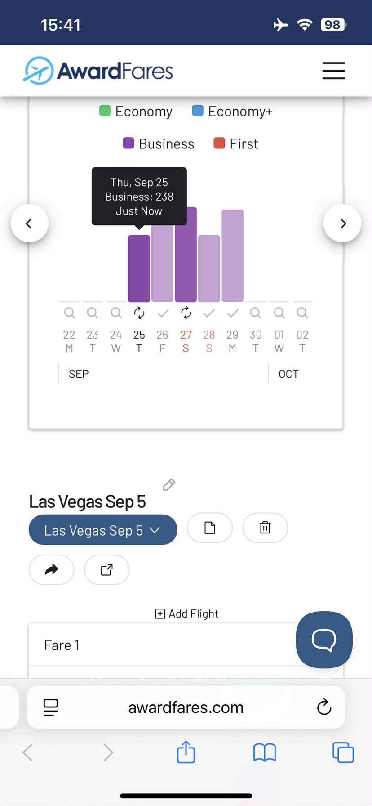
Task: Open the hamburger navigation menu
Action: coord(333,71)
